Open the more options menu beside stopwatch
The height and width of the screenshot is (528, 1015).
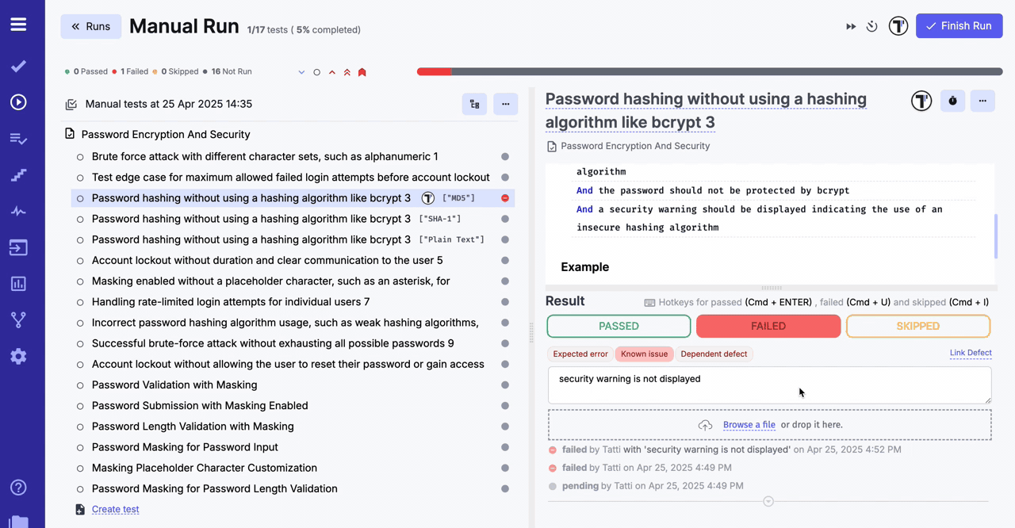click(x=982, y=101)
